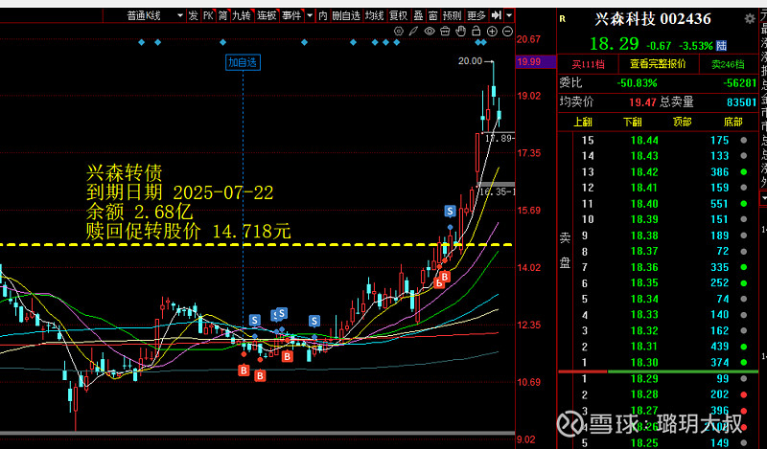Image resolution: width=767 pixels, height=449 pixels.
Task: Click the buy level 1 price 18.29
Action: pos(644,379)
